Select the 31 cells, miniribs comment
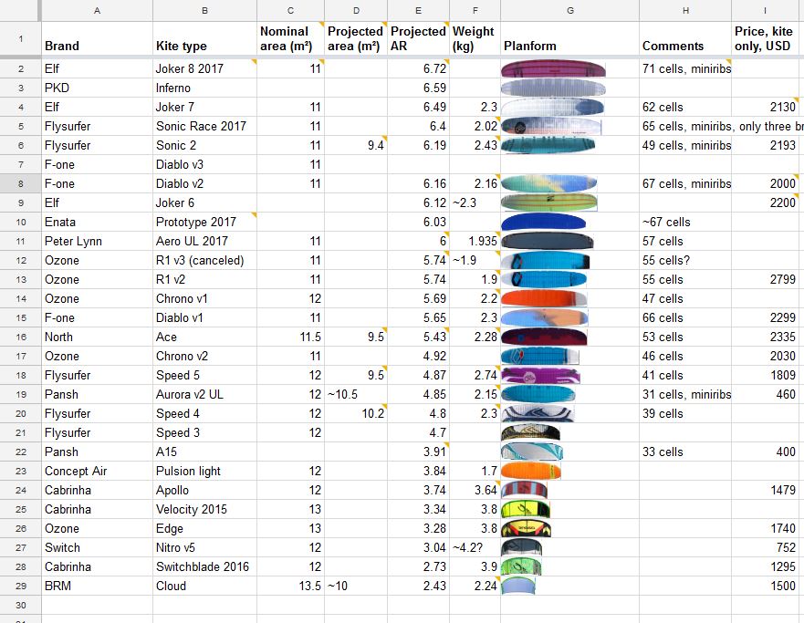Image resolution: width=804 pixels, height=623 pixels. pos(685,394)
